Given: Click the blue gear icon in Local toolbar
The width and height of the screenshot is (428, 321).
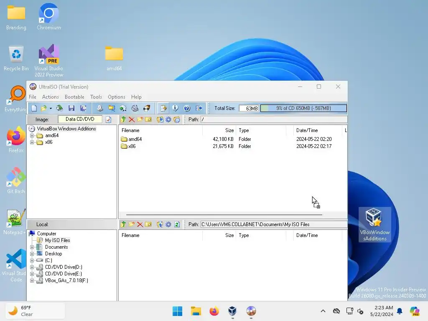Looking at the screenshot, I should [168, 224].
